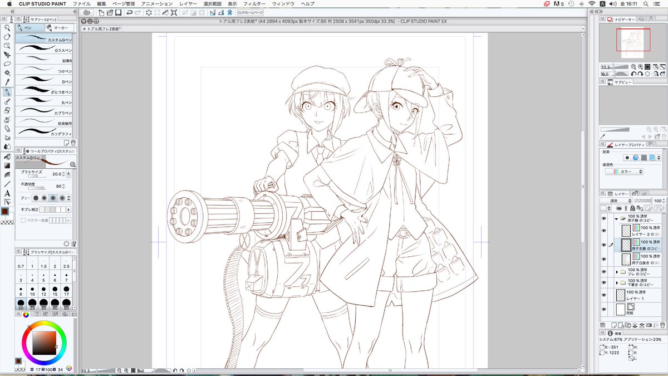The height and width of the screenshot is (376, 668).
Task: Open the ファイル menu
Action: click(x=82, y=3)
